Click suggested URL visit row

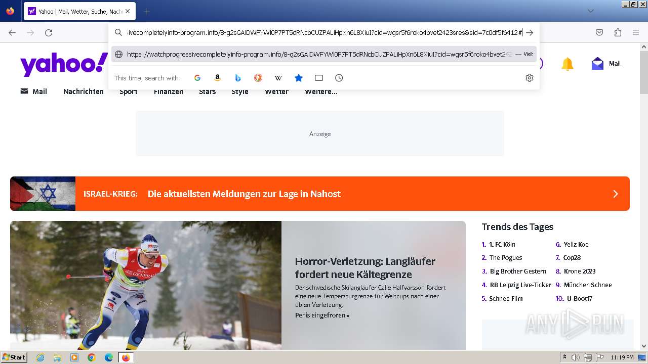(x=324, y=54)
